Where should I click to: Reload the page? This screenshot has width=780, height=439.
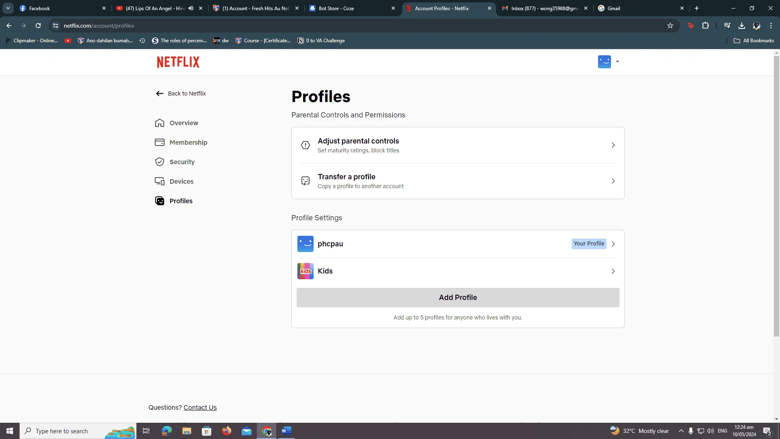coord(38,26)
